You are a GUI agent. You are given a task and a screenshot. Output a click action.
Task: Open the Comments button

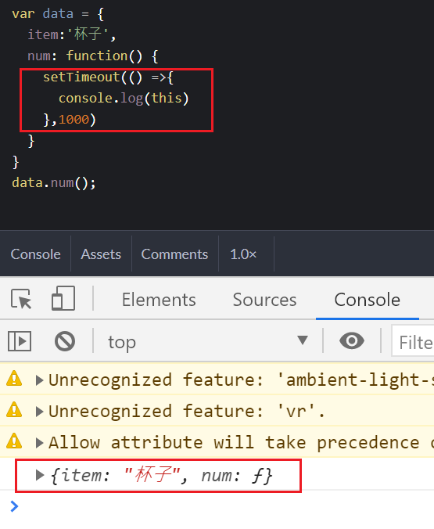coord(174,254)
